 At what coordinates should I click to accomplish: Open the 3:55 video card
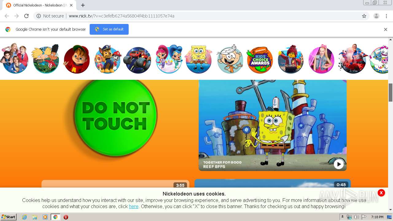tap(115, 184)
